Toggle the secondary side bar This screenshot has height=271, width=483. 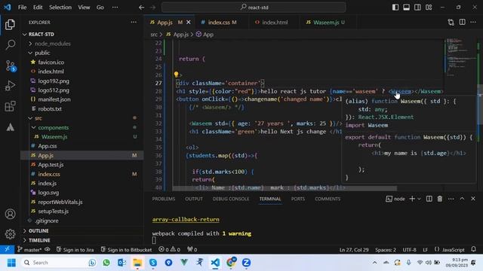point(417,7)
